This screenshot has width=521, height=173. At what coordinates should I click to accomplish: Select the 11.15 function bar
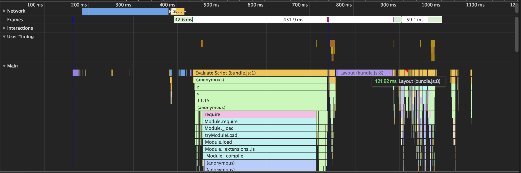(261, 101)
